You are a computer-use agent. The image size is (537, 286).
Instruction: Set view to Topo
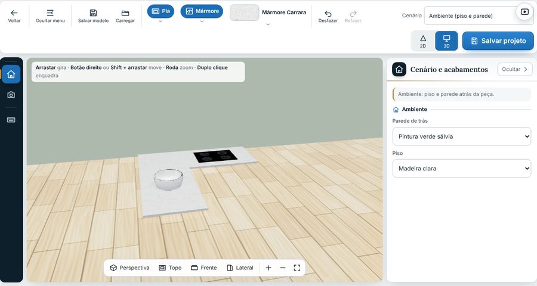170,268
